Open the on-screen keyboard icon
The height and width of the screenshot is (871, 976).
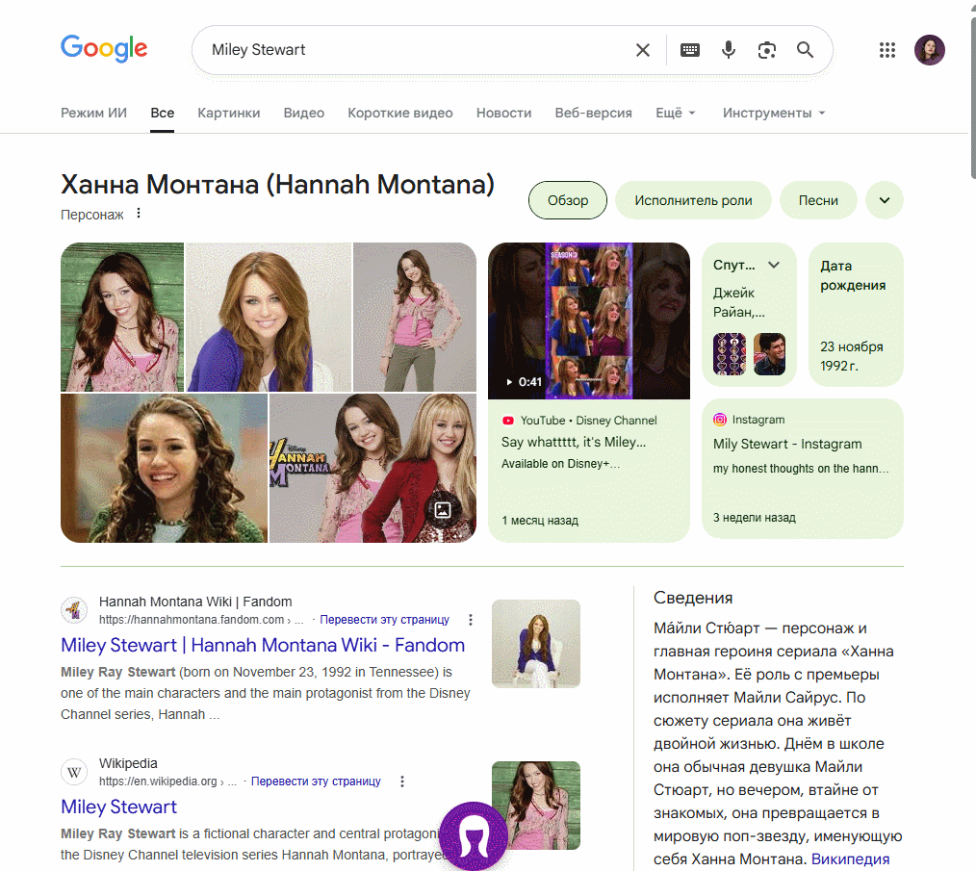point(690,50)
